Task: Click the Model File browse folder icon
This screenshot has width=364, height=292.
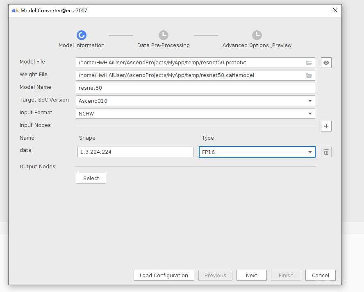Action: point(309,63)
